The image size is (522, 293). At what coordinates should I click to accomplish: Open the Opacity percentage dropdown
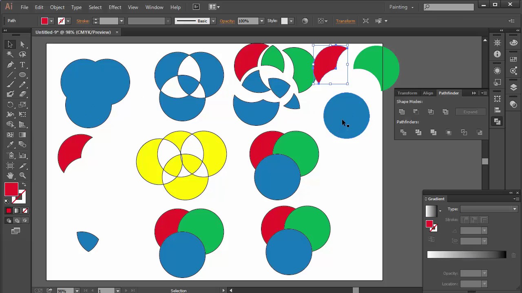tap(262, 21)
